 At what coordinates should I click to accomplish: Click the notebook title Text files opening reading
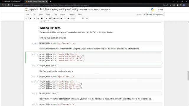pyautogui.click(x=59, y=9)
